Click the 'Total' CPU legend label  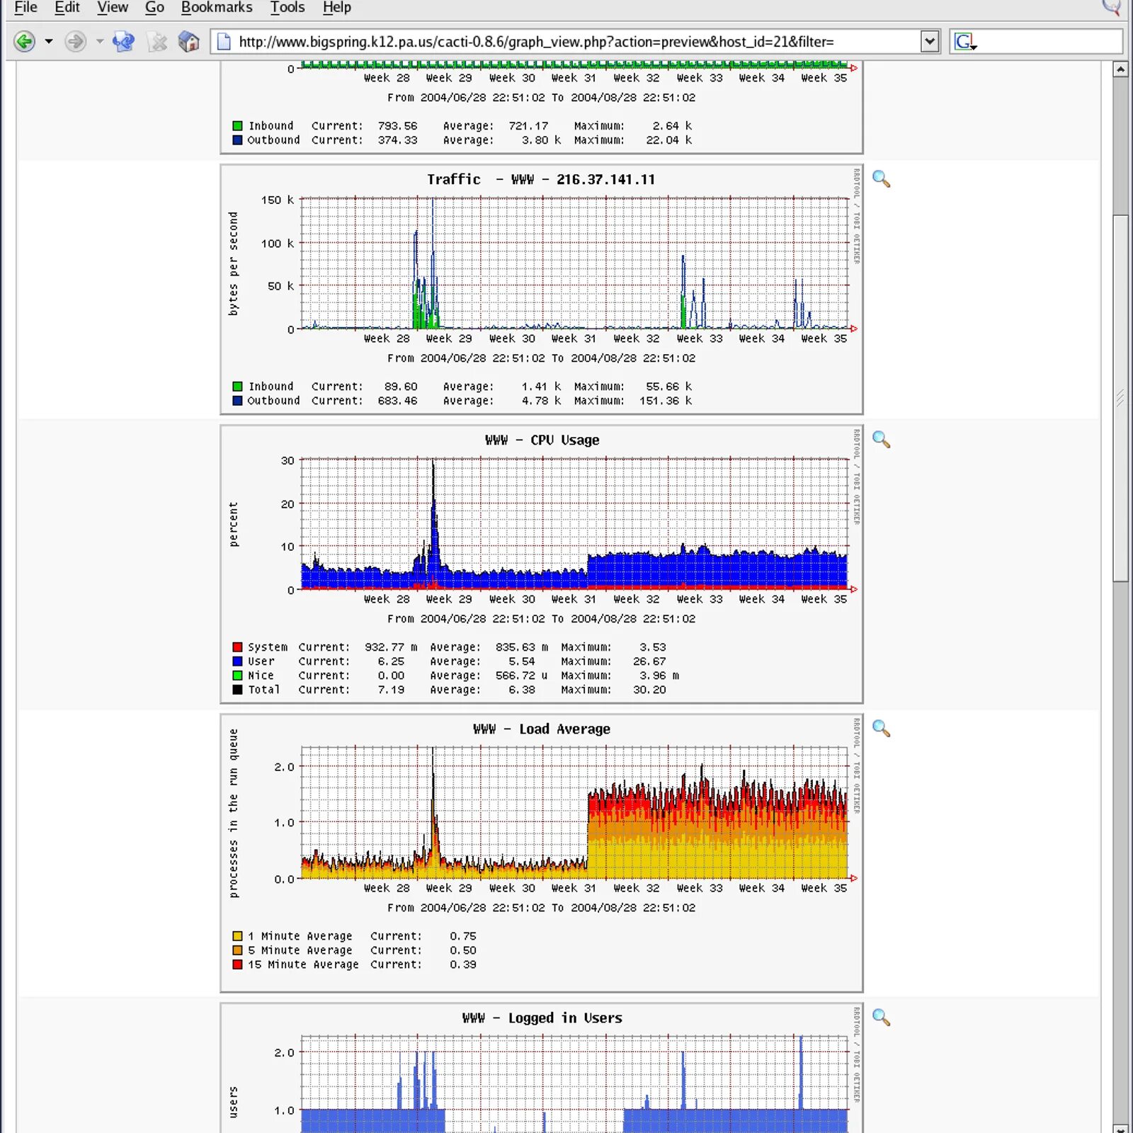263,689
